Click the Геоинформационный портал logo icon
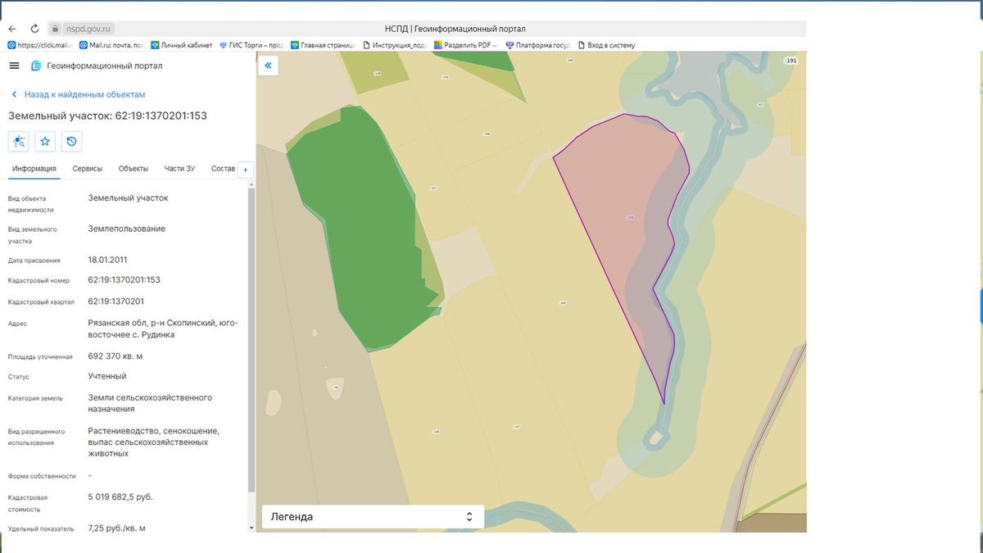 (36, 66)
